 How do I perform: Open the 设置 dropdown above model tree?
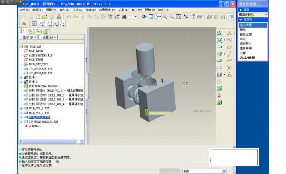(48, 37)
